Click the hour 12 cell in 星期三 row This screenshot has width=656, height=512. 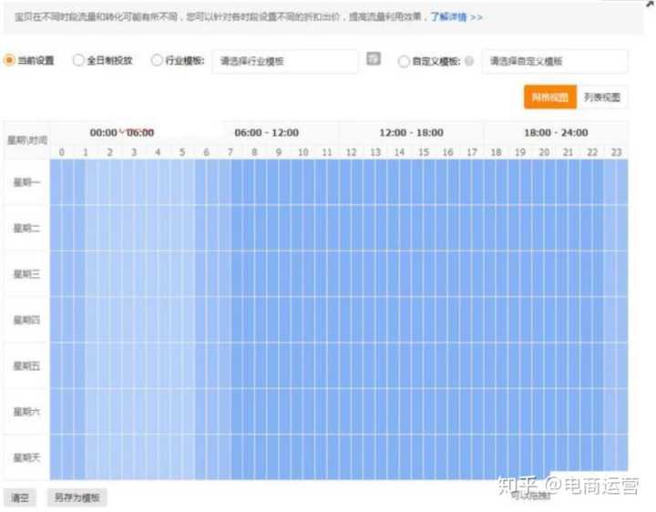(351, 274)
